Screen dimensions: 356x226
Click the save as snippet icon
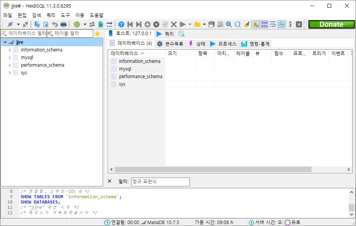coord(220,24)
